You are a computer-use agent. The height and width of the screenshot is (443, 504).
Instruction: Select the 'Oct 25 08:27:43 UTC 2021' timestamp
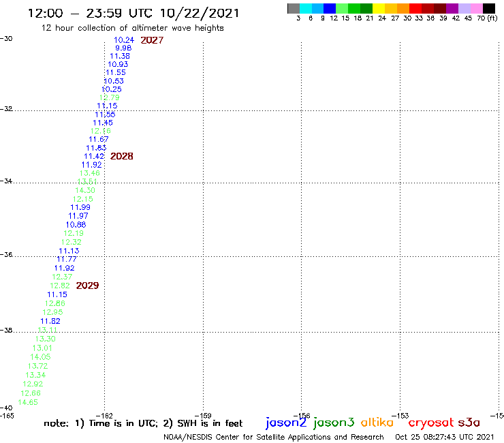click(444, 437)
